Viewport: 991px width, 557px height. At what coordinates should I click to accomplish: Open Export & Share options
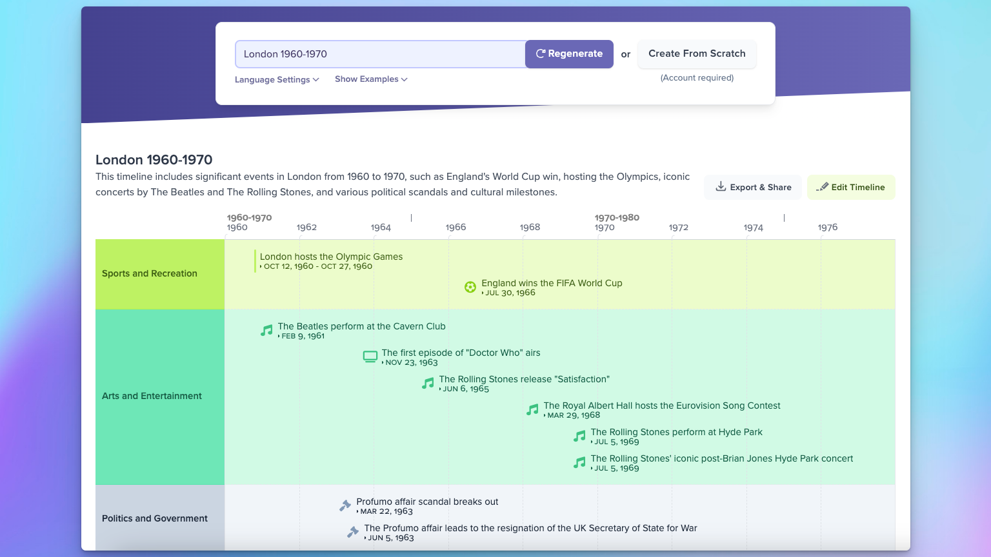pyautogui.click(x=753, y=188)
